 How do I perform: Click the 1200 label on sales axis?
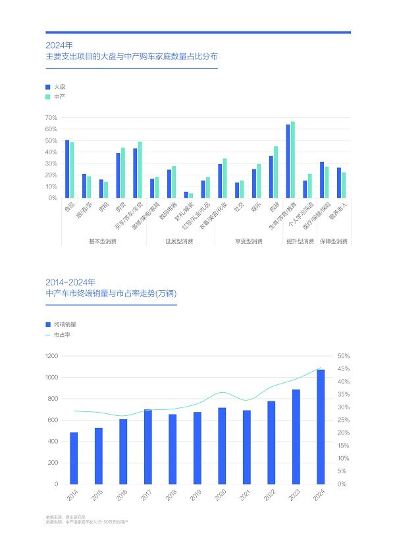click(51, 356)
